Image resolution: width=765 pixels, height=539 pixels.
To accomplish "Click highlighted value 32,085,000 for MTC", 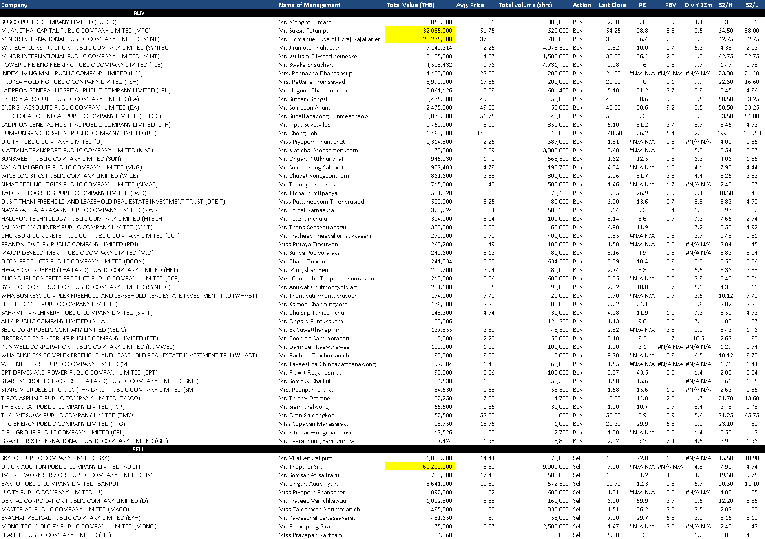I will click(x=420, y=31).
